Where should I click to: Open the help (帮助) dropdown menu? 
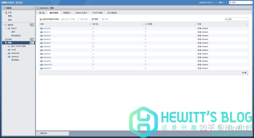click(x=222, y=2)
